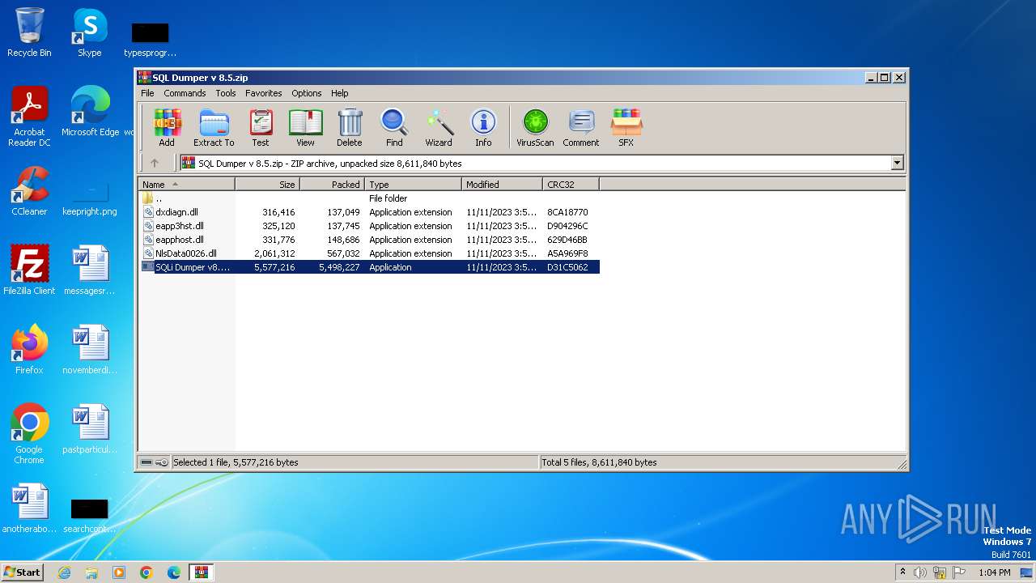This screenshot has width=1036, height=583.
Task: Open novemberdi... Word document on desktop
Action: pyautogui.click(x=90, y=350)
